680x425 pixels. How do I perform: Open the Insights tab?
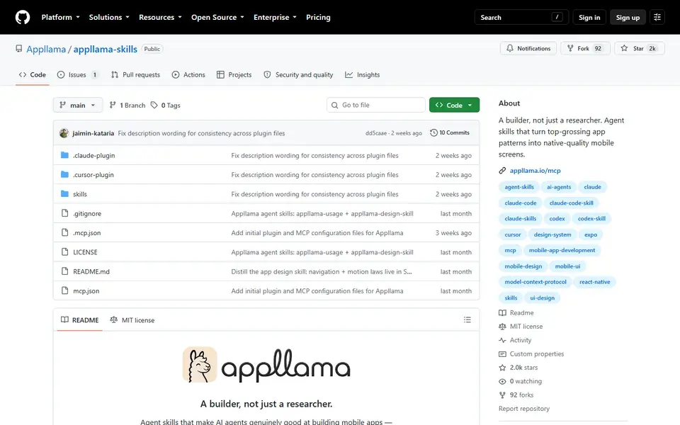click(363, 74)
